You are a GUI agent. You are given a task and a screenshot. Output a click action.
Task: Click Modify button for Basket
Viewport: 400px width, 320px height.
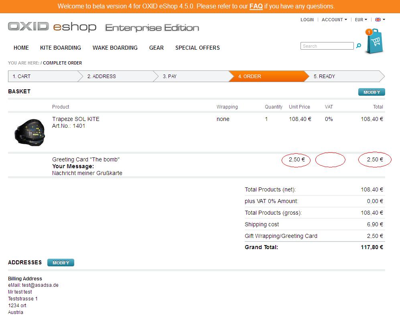tap(372, 92)
